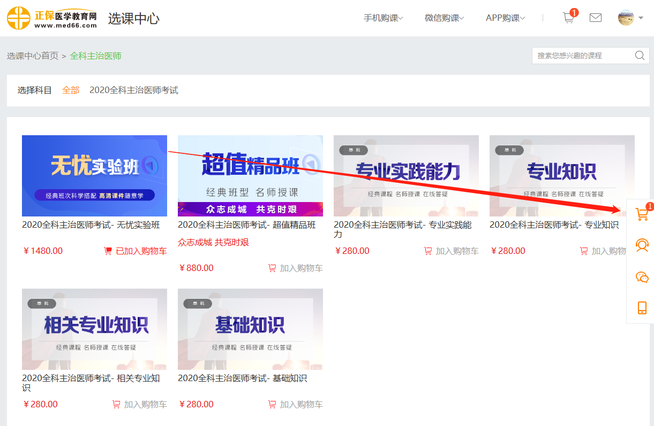Open the floating sidebar shopping cart
The width and height of the screenshot is (654, 426).
click(642, 214)
